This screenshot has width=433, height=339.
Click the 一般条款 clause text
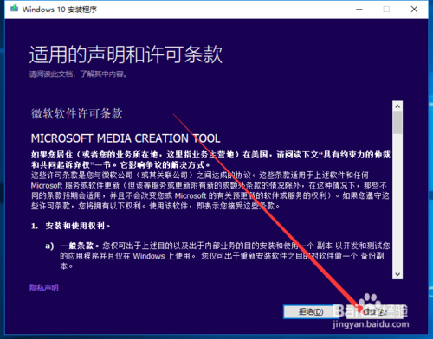(77, 246)
